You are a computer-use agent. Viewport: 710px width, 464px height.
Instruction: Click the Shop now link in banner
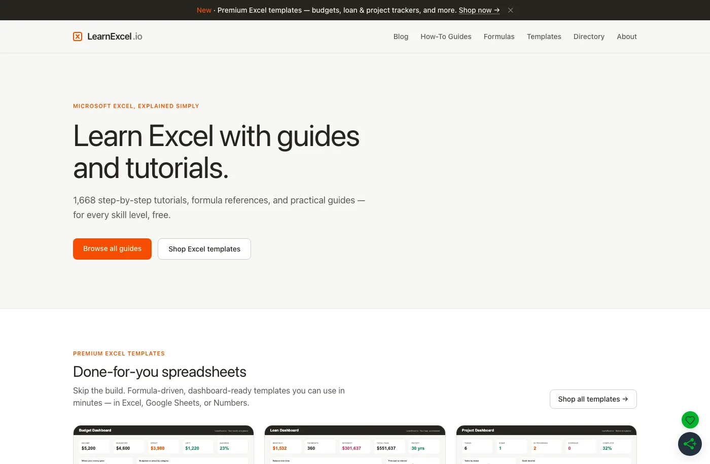(479, 10)
